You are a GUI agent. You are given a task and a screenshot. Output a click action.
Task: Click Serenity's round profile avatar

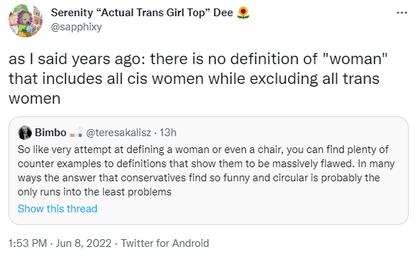(x=25, y=20)
